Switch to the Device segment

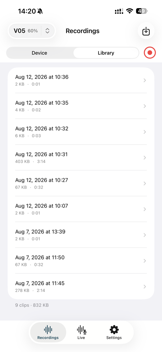coord(40,53)
